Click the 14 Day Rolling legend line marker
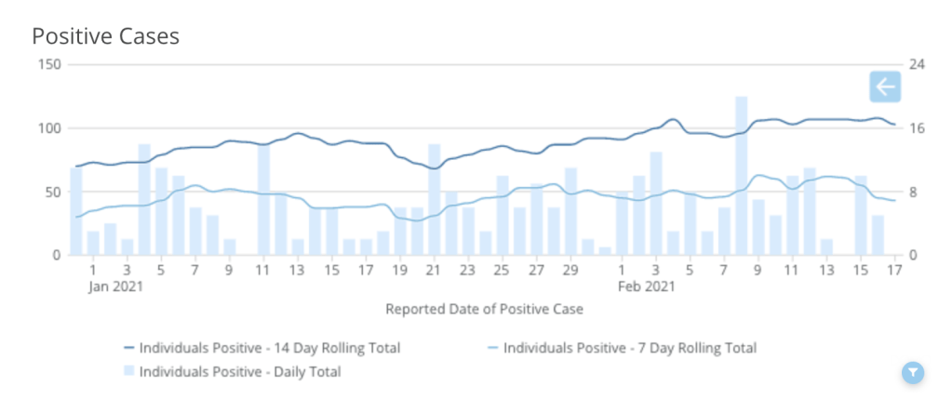Image resolution: width=952 pixels, height=413 pixels. pyautogui.click(x=129, y=349)
